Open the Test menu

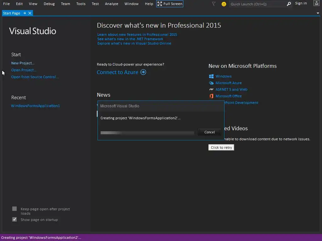tap(95, 4)
